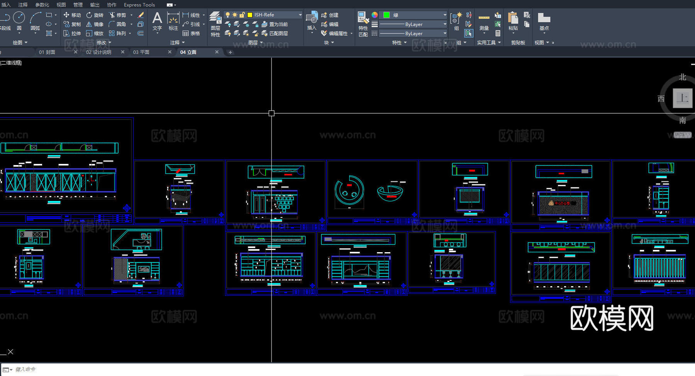Toggle layer on/off lightbulb icon

pyautogui.click(x=228, y=15)
